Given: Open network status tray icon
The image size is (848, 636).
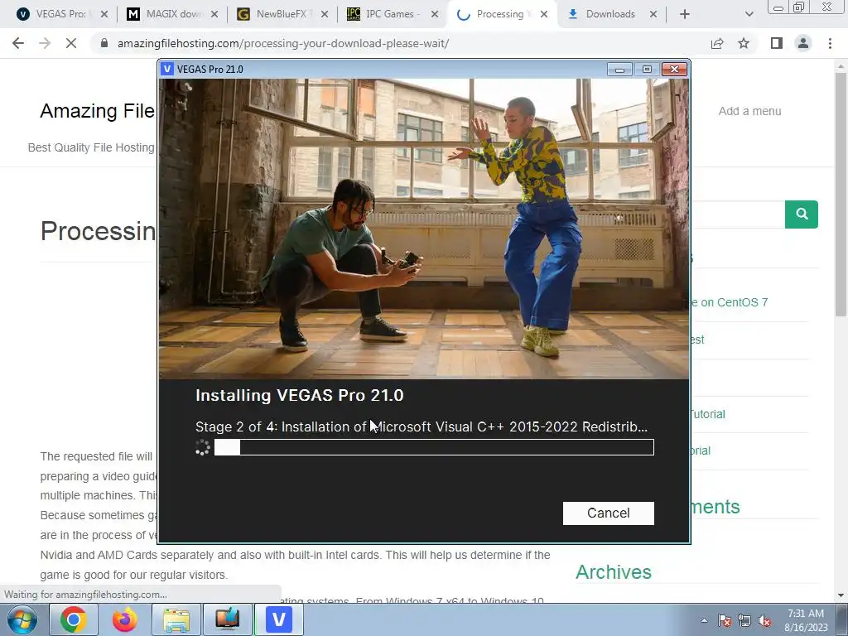Looking at the screenshot, I should coord(744,620).
